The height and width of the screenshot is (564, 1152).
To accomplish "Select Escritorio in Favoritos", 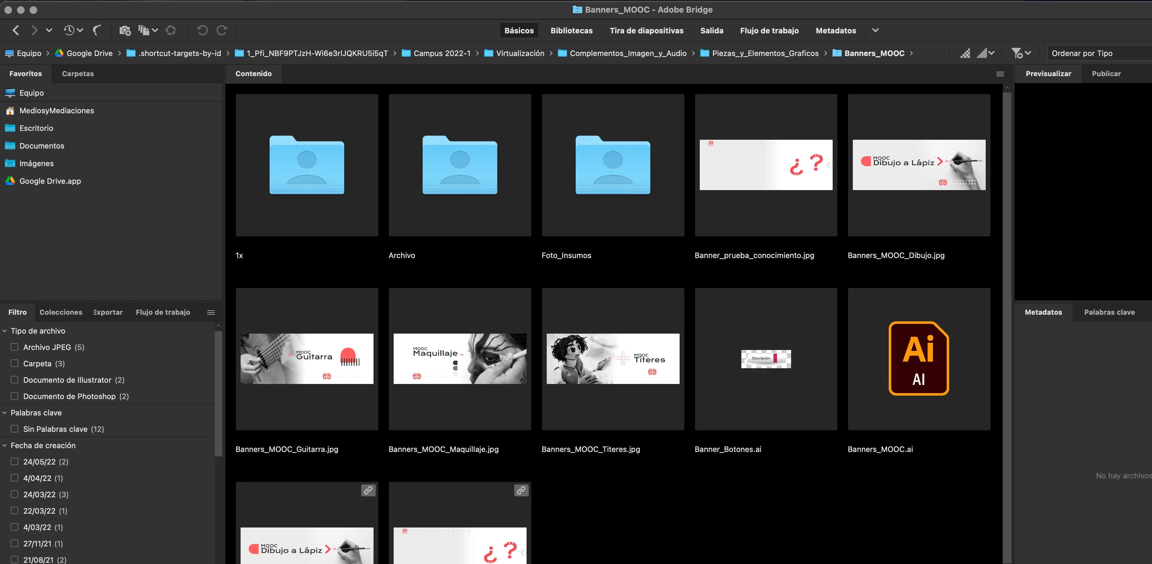I will (x=36, y=128).
